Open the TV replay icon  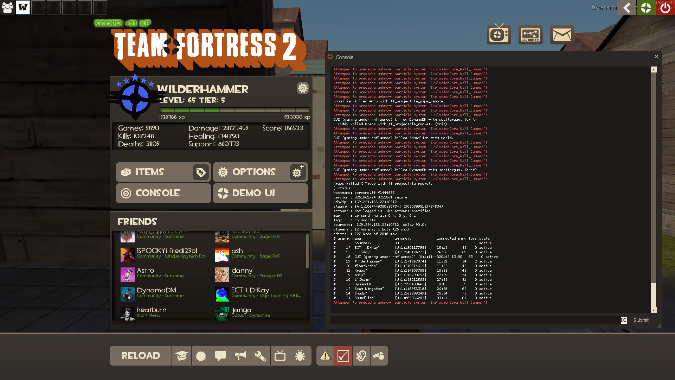[x=499, y=34]
